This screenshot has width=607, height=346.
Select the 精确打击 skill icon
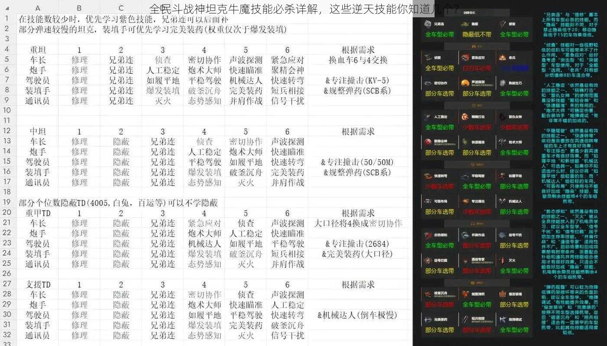[x=465, y=117]
